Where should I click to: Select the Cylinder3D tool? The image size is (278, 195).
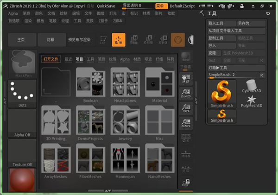pyautogui.click(x=252, y=86)
